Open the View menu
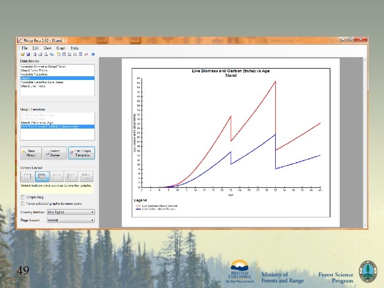Screen dimensions: 384x288 point(47,48)
